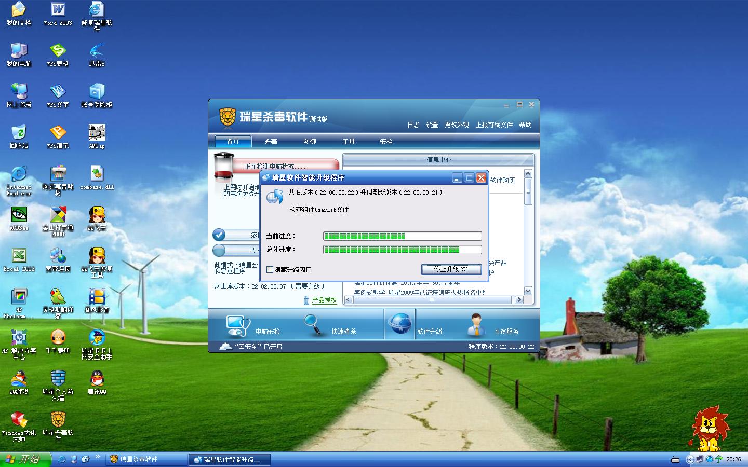Click the WPS表格 desktop shortcut

[x=58, y=55]
